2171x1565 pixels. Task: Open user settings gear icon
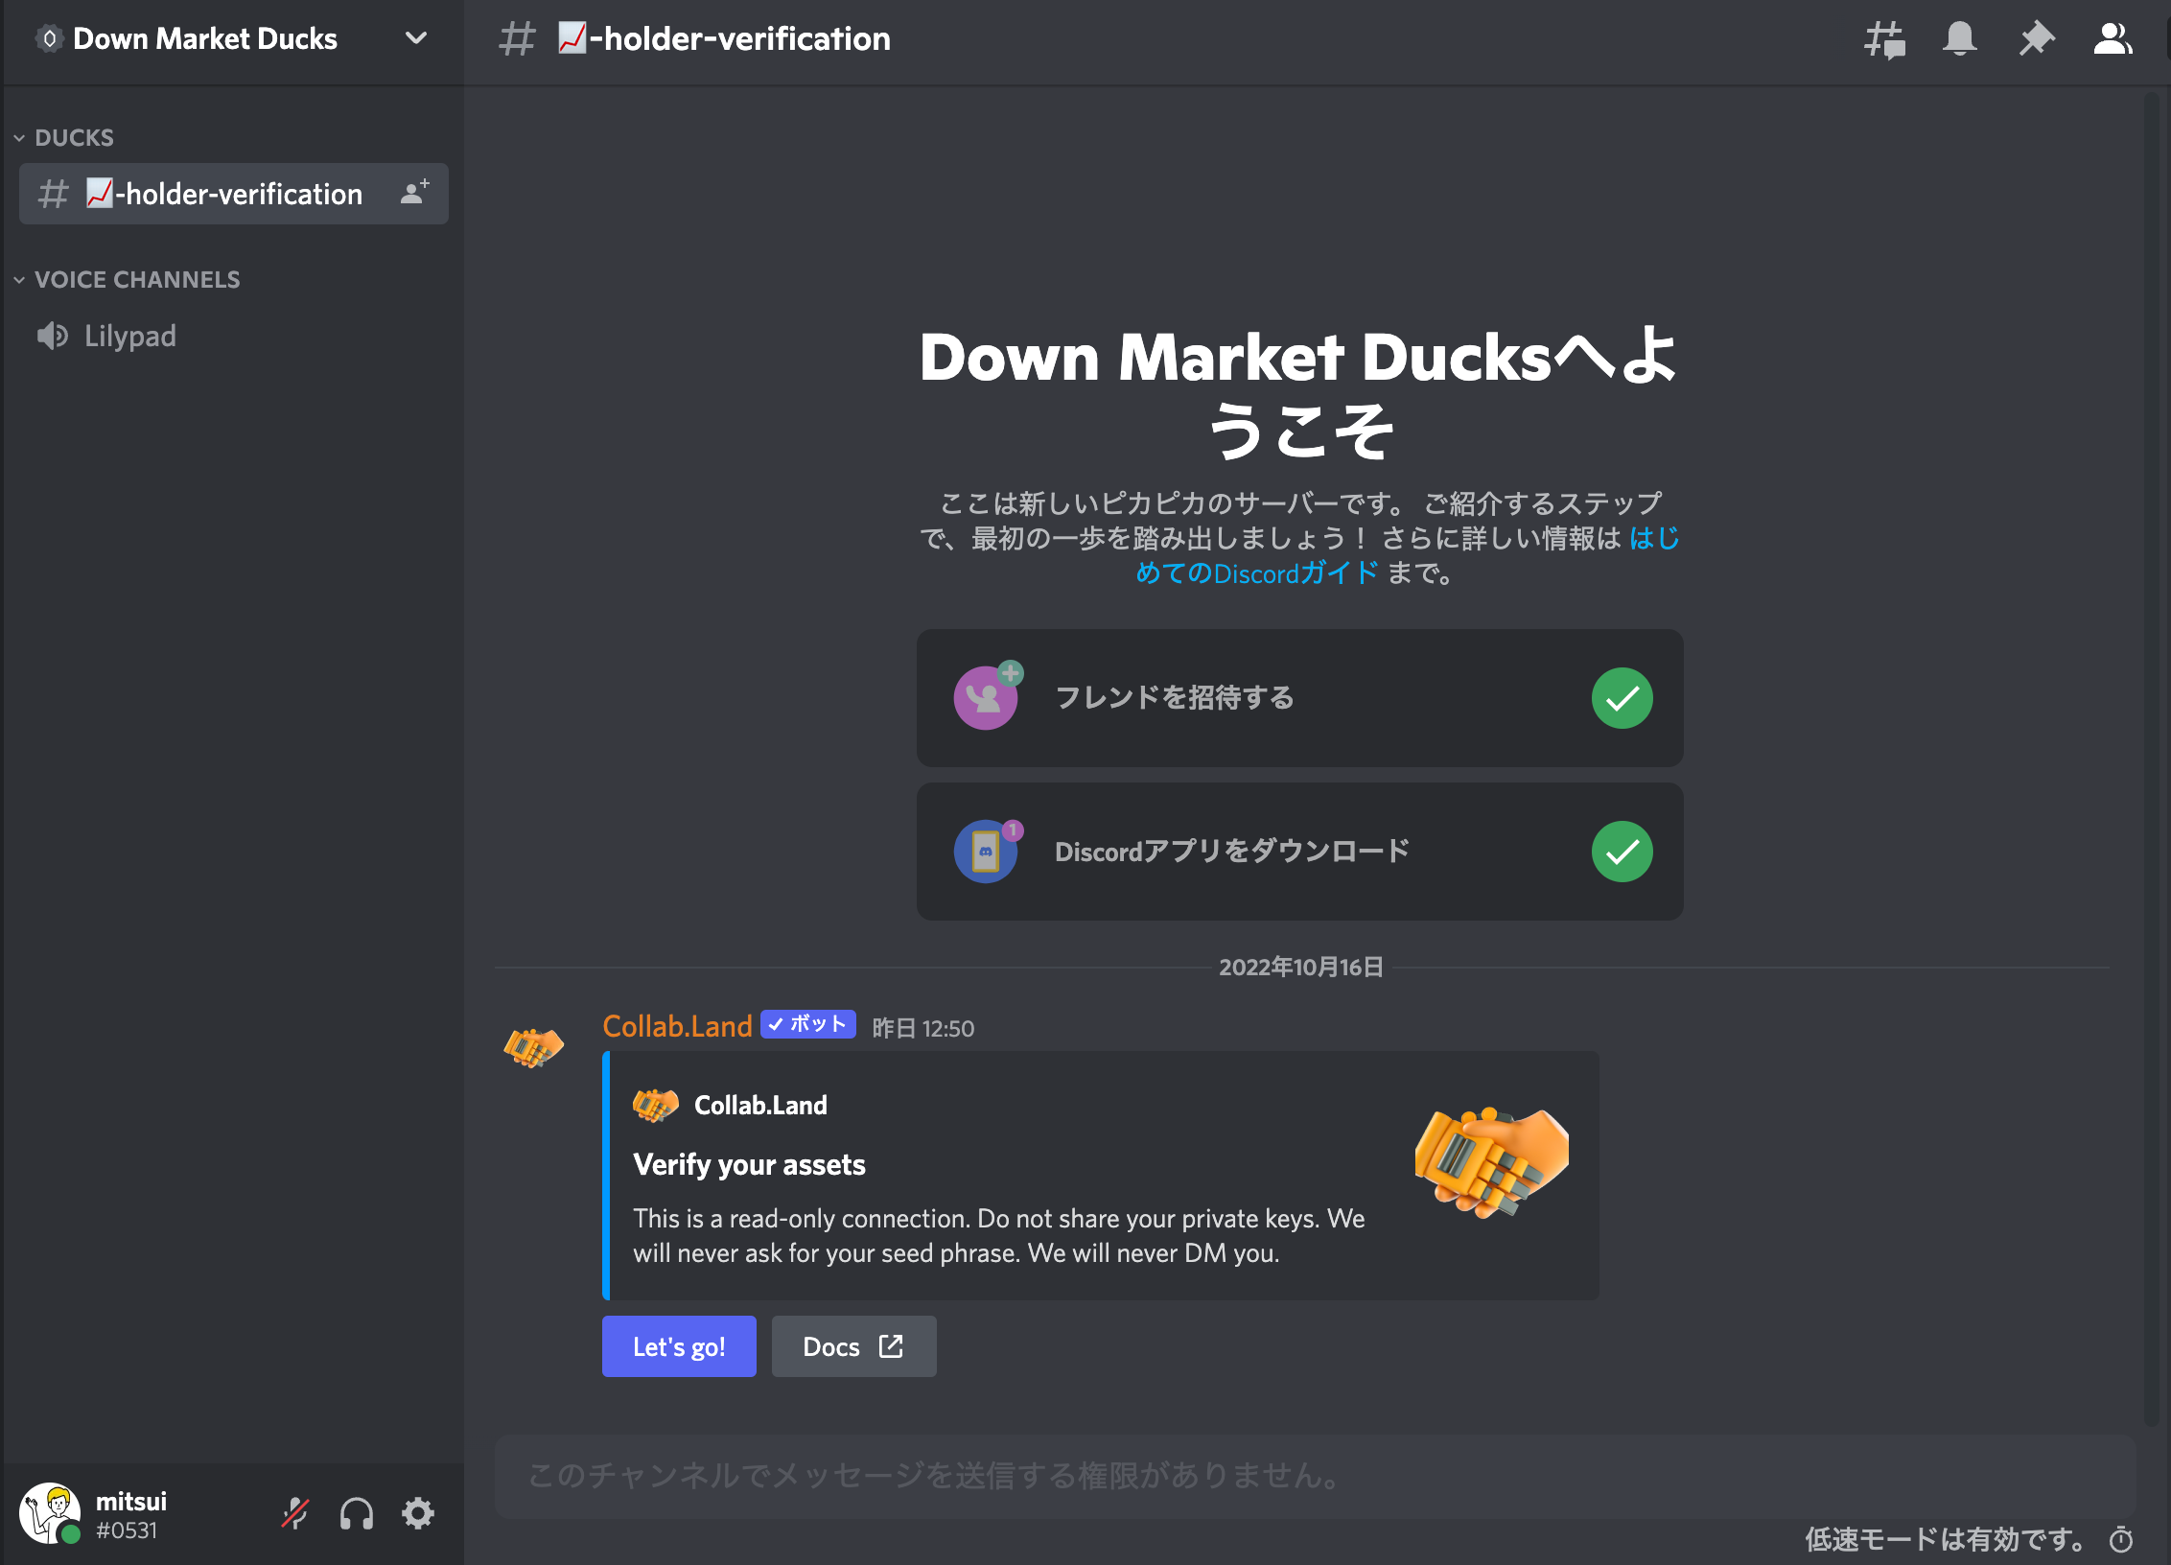pos(418,1514)
